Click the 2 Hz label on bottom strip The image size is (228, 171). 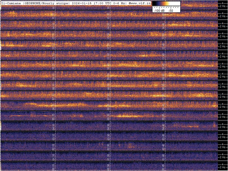coord(223,167)
